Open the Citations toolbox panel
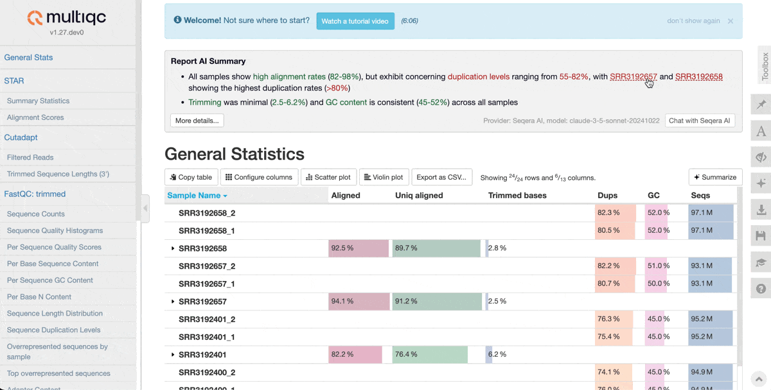The image size is (771, 390). (x=761, y=262)
